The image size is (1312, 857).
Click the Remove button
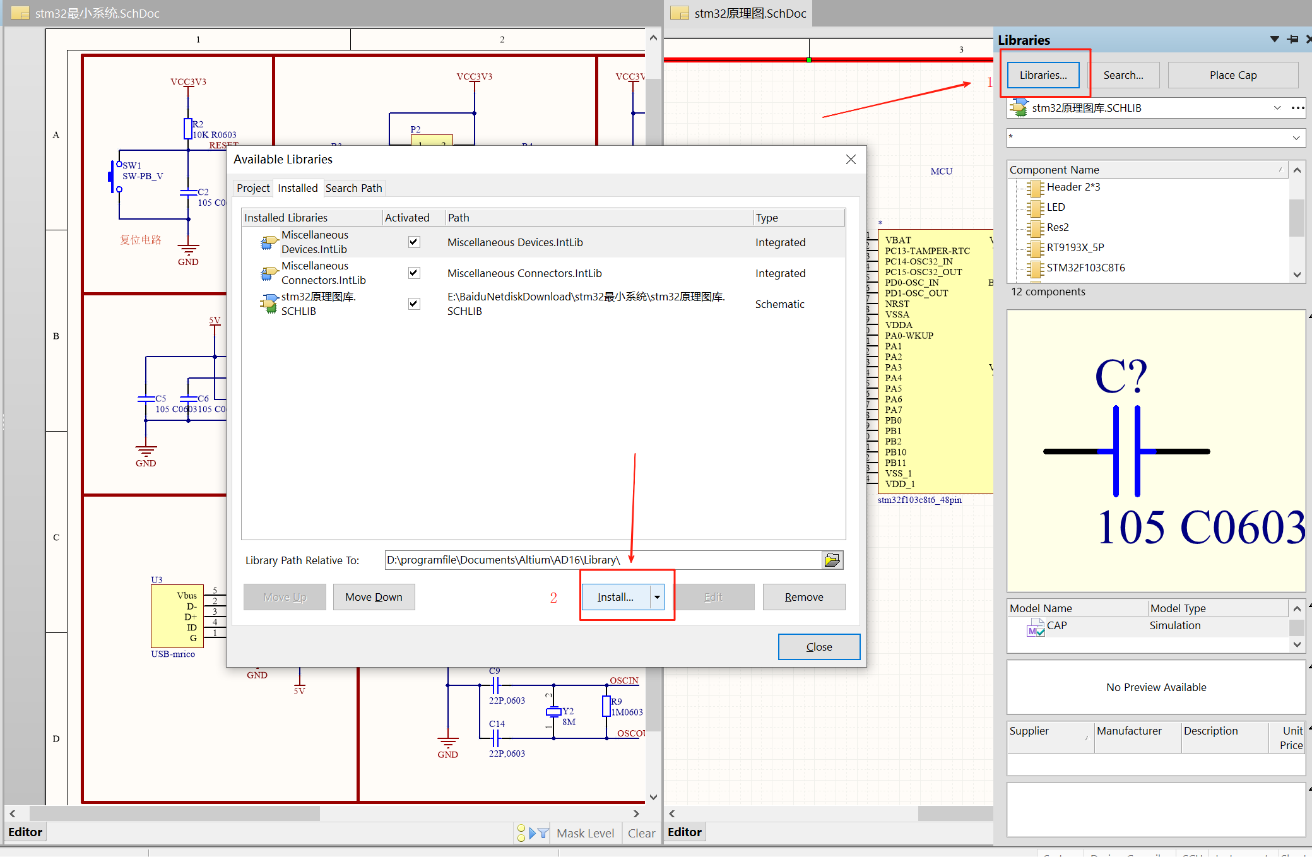click(x=803, y=597)
